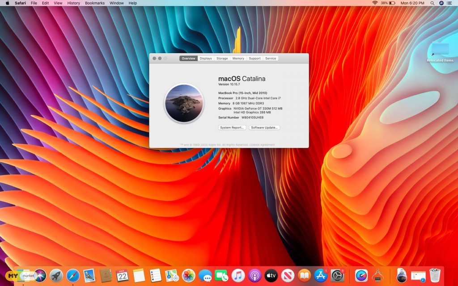Viewport: 458px width, 286px height.
Task: Launch Podcasts from the dock
Action: tap(255, 275)
